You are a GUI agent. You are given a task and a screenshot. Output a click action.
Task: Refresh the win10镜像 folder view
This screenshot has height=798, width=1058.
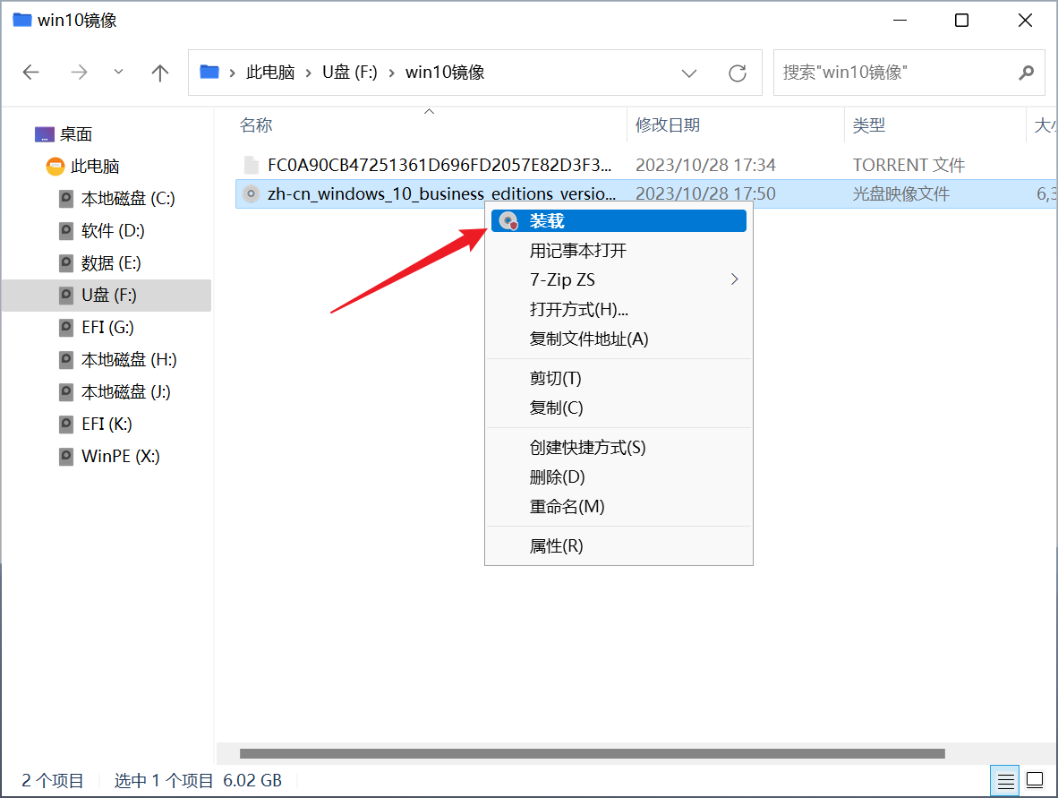pyautogui.click(x=738, y=73)
